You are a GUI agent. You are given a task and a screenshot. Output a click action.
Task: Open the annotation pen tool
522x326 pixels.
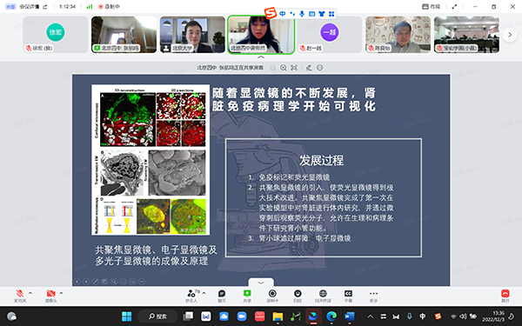click(309, 68)
